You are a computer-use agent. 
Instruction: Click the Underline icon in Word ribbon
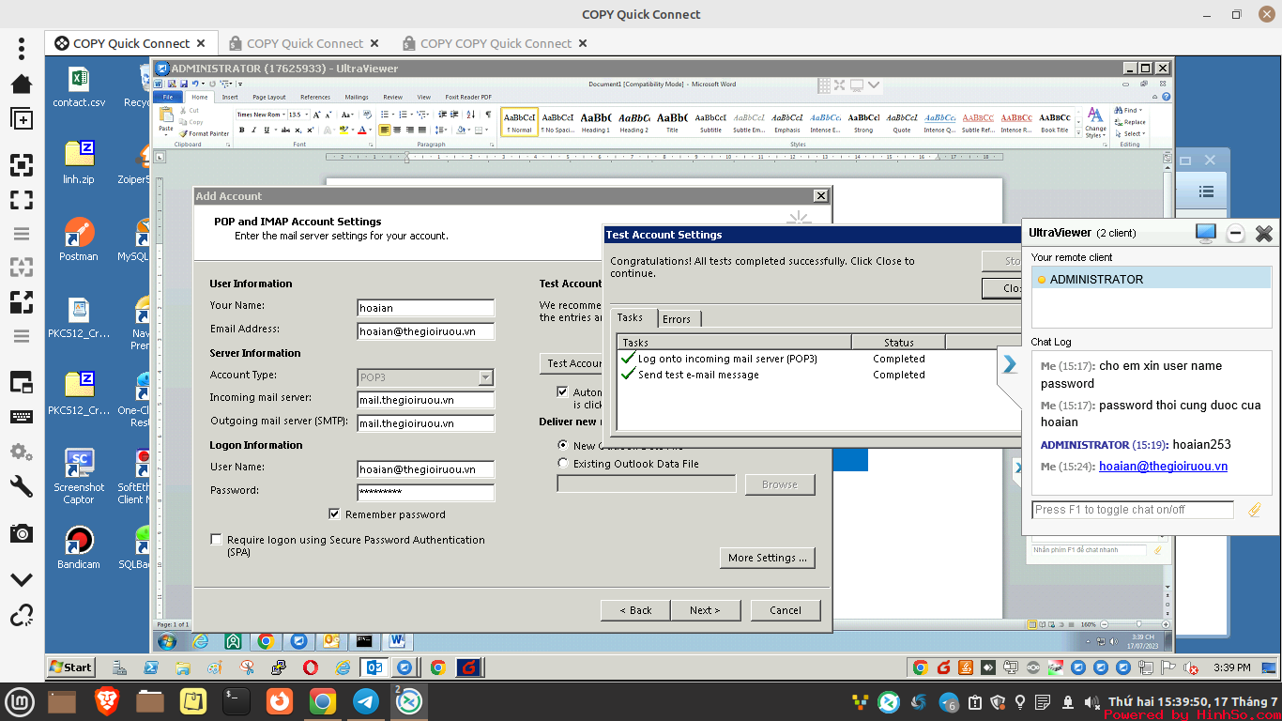pos(266,130)
